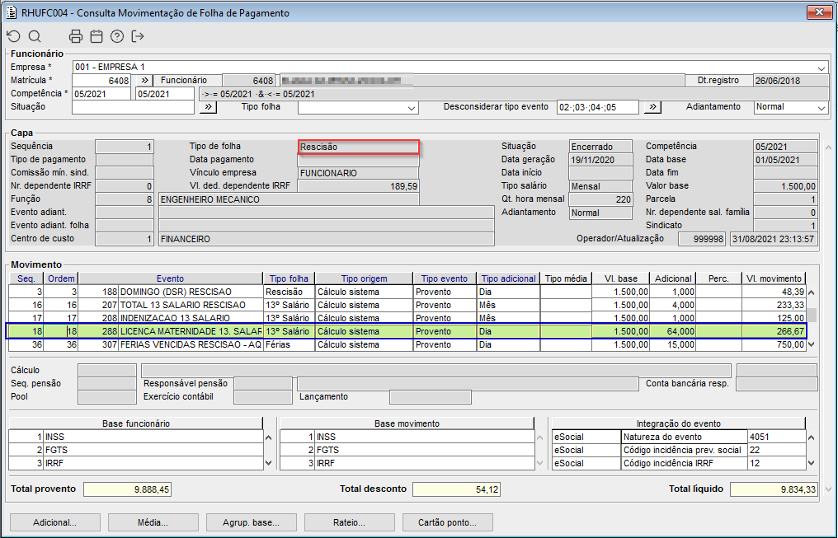838x538 pixels.
Task: Click the exit arrow toolbar icon
Action: tap(138, 36)
